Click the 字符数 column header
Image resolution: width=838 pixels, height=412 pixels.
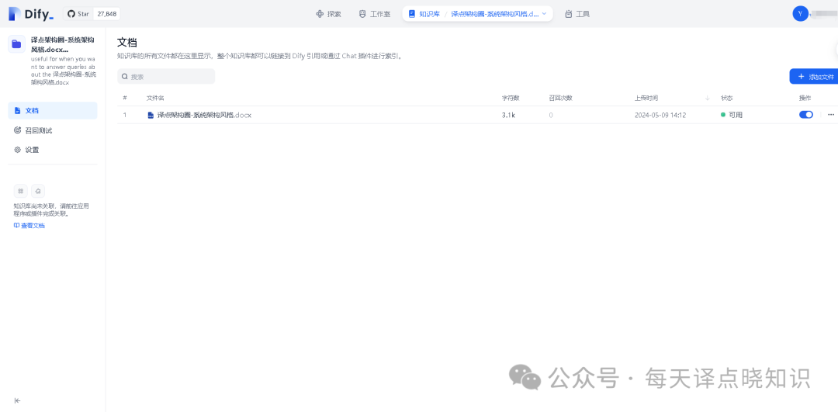[x=511, y=99]
